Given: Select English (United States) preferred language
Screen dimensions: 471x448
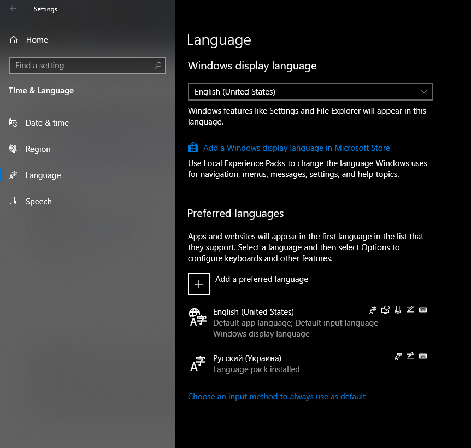Looking at the screenshot, I should click(308, 322).
